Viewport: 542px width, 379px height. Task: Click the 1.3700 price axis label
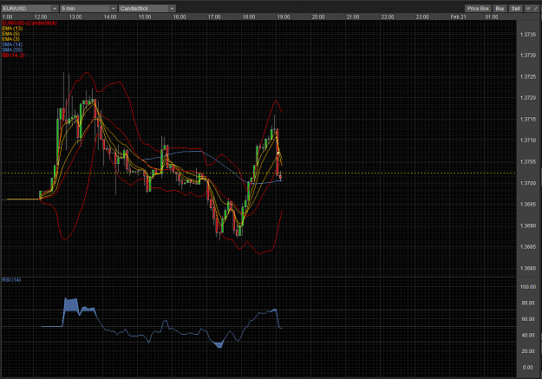tap(528, 183)
